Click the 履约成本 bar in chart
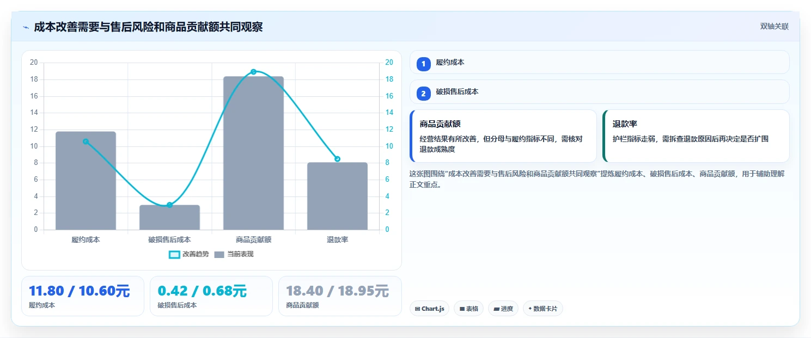 pyautogui.click(x=86, y=181)
